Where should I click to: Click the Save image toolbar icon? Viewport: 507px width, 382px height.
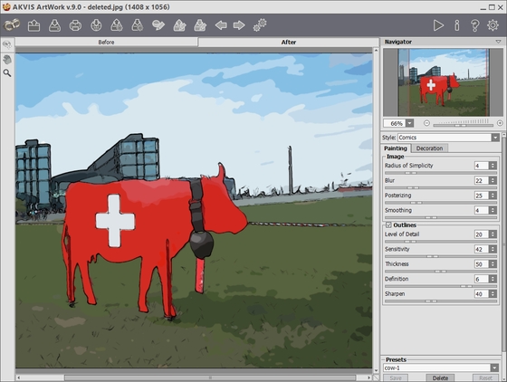pos(54,25)
